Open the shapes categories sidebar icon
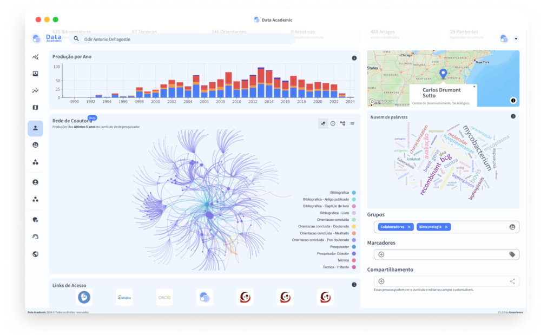This screenshot has height=335, width=554. (35, 162)
